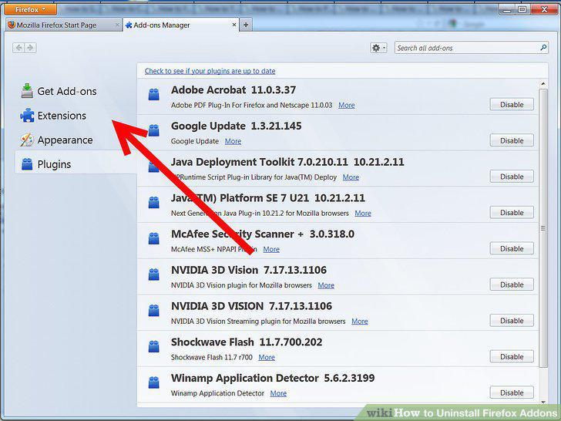Click the Google Update plugin icon
Image resolution: width=561 pixels, height=421 pixels.
(x=154, y=130)
